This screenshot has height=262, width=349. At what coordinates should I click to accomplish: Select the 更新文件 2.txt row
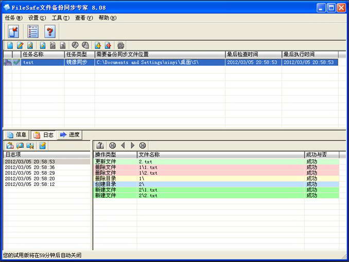point(216,161)
